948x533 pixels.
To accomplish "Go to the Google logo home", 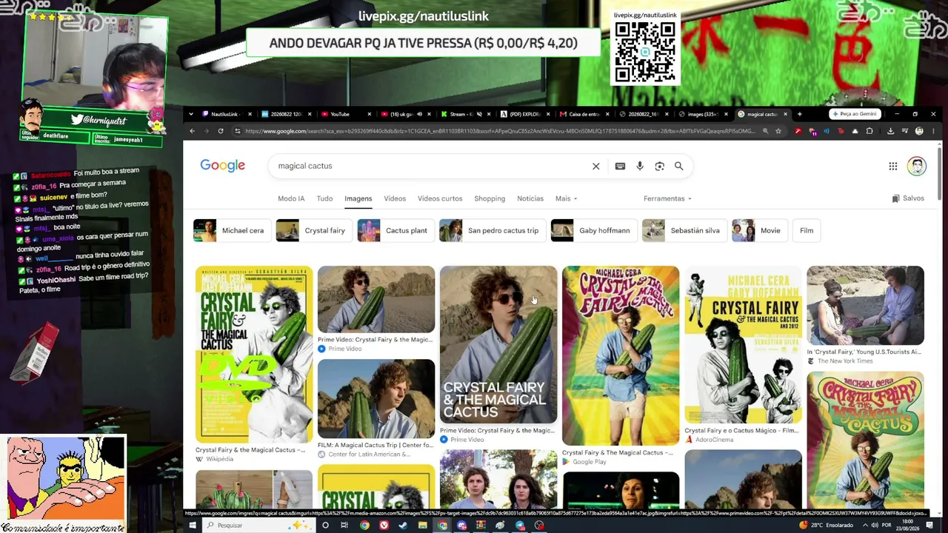I will [222, 166].
